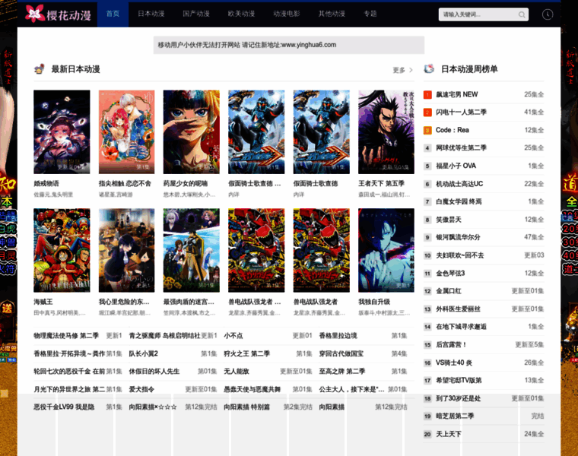The height and width of the screenshot is (456, 578).
Task: Open ranking entry 在地下城寻求邂逅
Action: tap(461, 327)
